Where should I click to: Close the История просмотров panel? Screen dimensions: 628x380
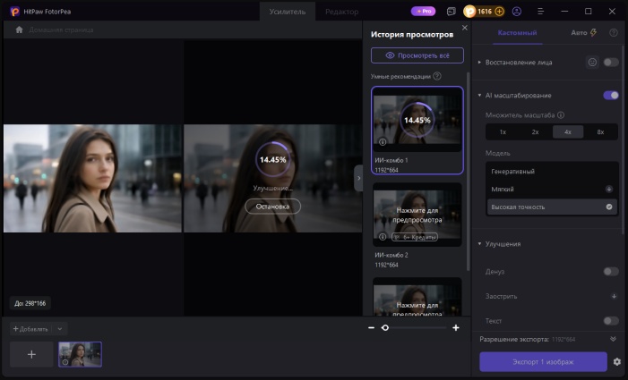(x=465, y=28)
